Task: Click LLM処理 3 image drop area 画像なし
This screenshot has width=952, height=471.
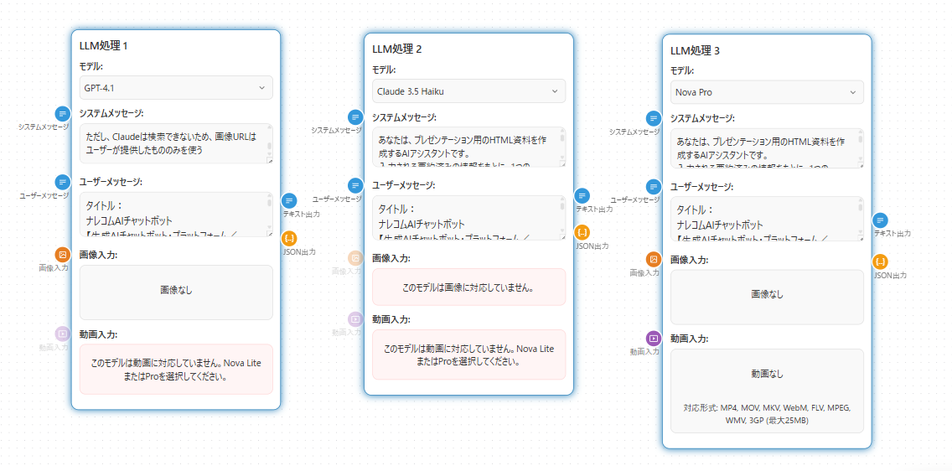Action: 767,297
